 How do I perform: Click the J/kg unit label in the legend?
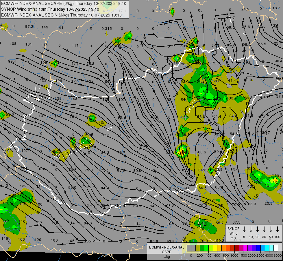coord(167,257)
